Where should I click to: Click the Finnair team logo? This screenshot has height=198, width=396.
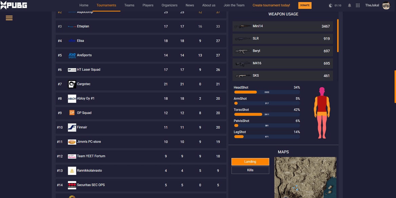72,127
